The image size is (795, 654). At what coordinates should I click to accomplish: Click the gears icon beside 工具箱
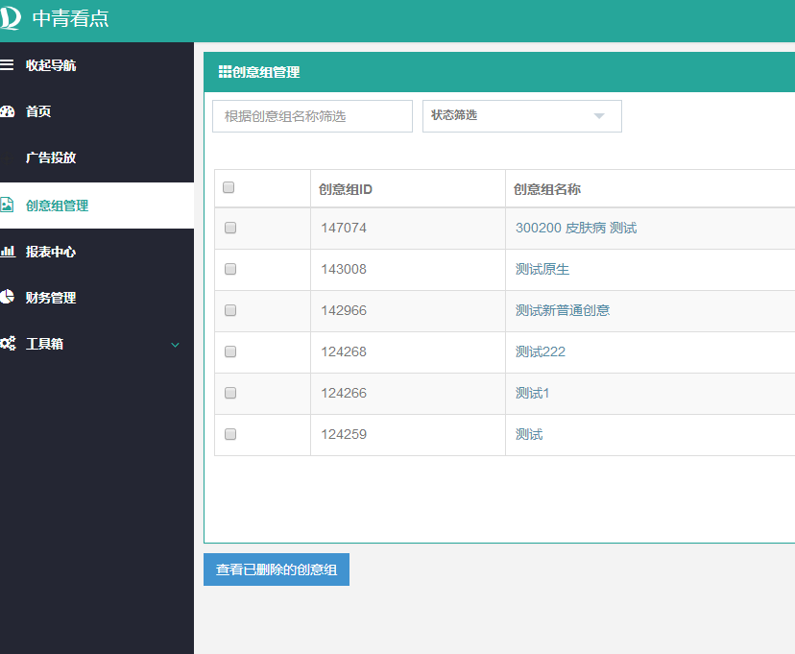[x=8, y=344]
